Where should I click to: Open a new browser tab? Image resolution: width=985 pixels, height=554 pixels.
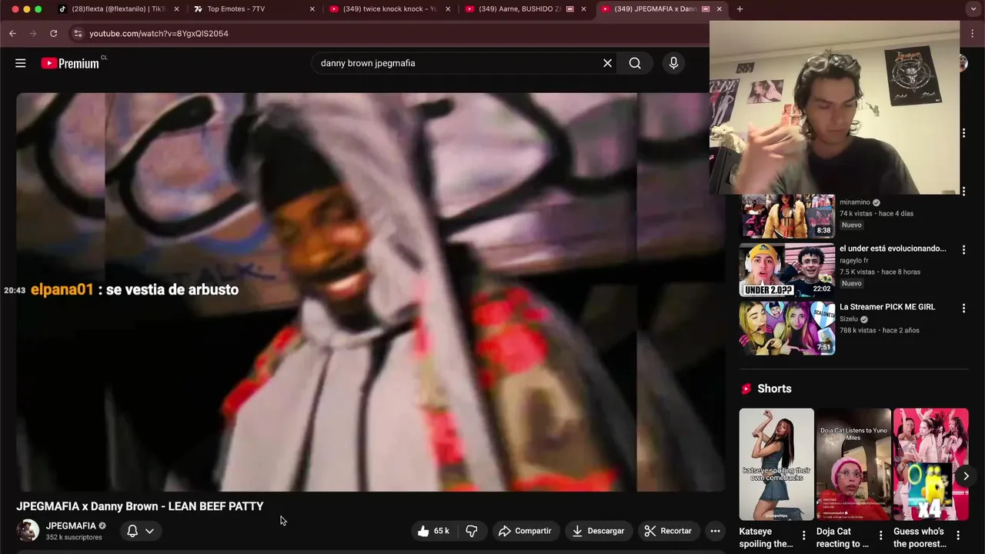coord(740,9)
